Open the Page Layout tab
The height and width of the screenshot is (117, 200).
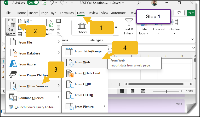49,13
